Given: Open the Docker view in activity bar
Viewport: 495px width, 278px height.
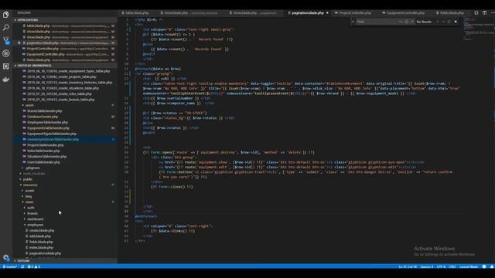Looking at the screenshot, I should pyautogui.click(x=5, y=79).
